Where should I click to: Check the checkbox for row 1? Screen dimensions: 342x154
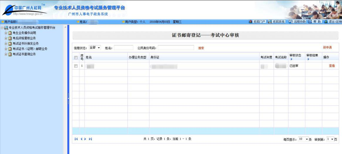point(76,66)
